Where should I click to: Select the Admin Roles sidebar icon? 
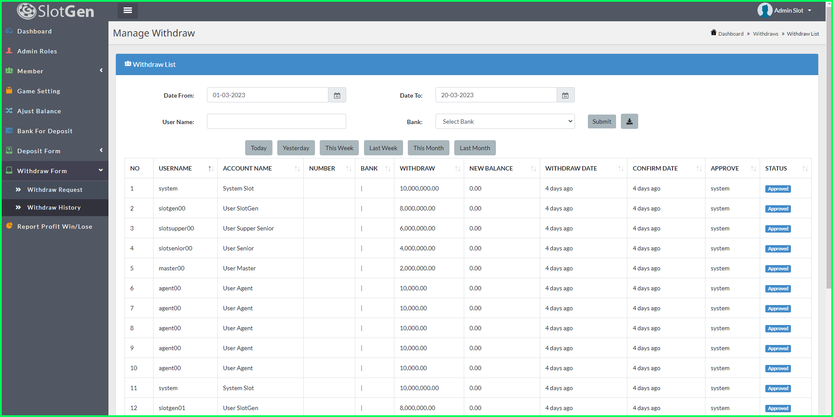[x=9, y=51]
